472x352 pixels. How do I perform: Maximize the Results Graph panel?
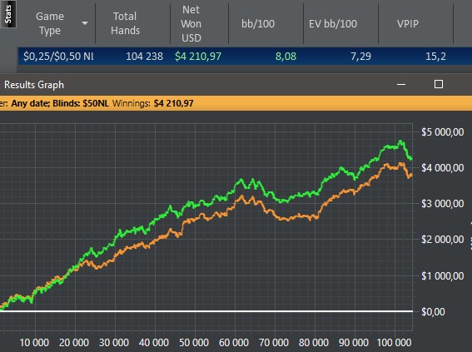pyautogui.click(x=439, y=84)
